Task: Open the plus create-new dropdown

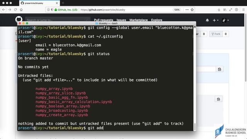Action: tap(216, 20)
